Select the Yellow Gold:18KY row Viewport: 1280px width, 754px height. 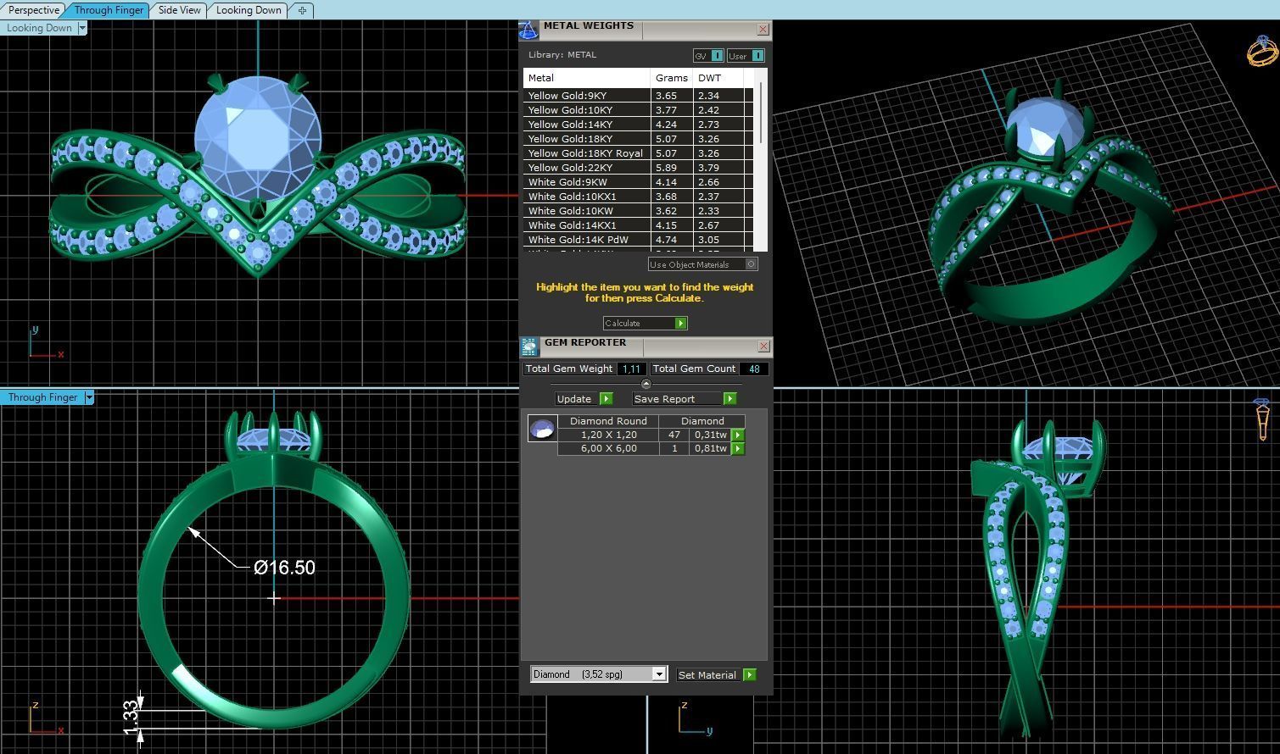click(x=638, y=139)
